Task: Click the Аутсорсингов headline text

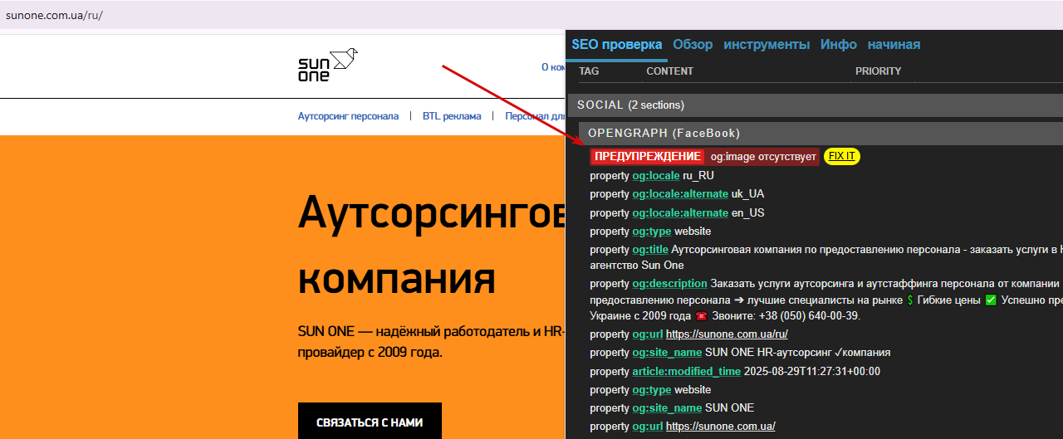Action: 432,214
